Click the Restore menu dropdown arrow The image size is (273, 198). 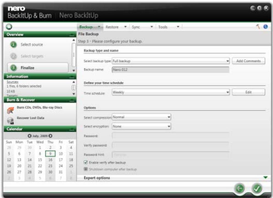point(125,27)
